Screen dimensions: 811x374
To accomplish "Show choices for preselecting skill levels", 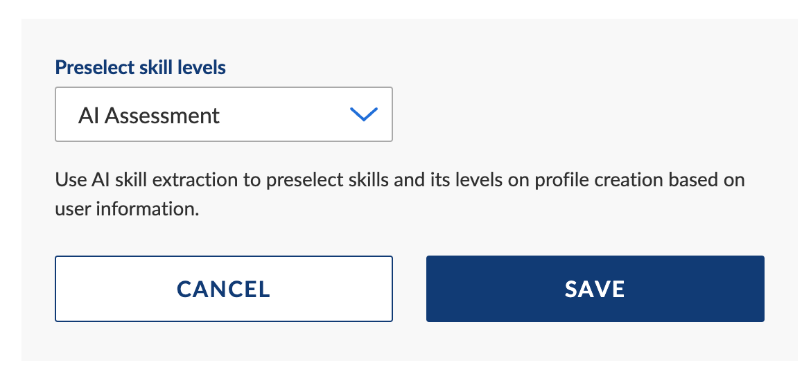I will click(x=223, y=114).
